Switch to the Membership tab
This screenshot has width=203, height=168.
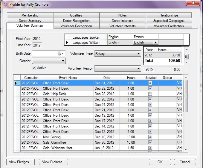coord(30,15)
